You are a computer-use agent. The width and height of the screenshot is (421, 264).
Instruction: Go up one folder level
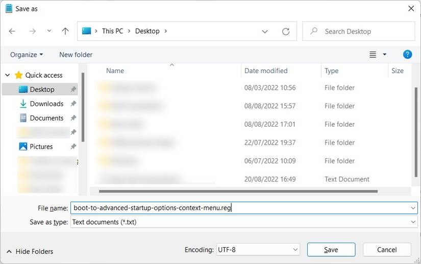coord(65,31)
